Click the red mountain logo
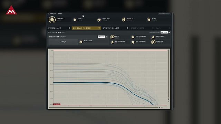221x124 pixels. (x=11, y=10)
